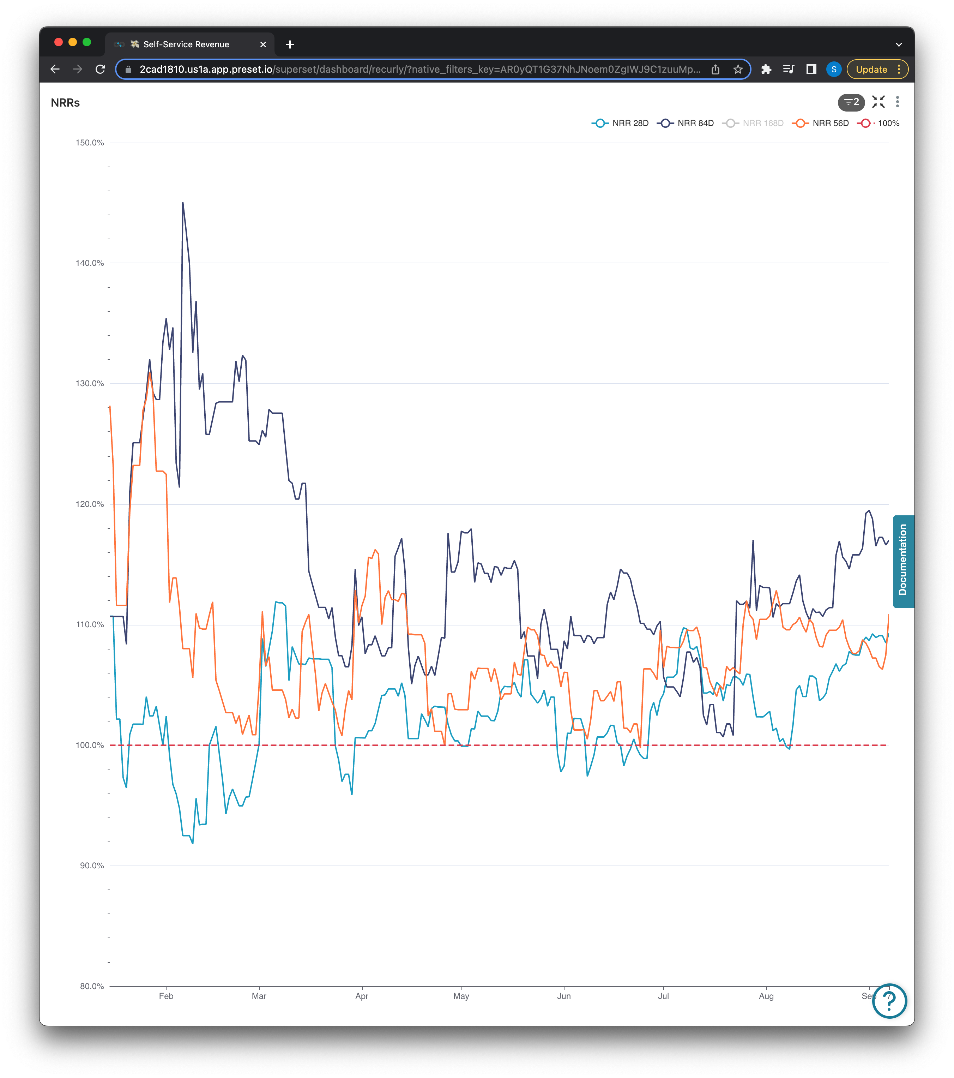Toggle the NRR 28D legend series

[x=620, y=123]
